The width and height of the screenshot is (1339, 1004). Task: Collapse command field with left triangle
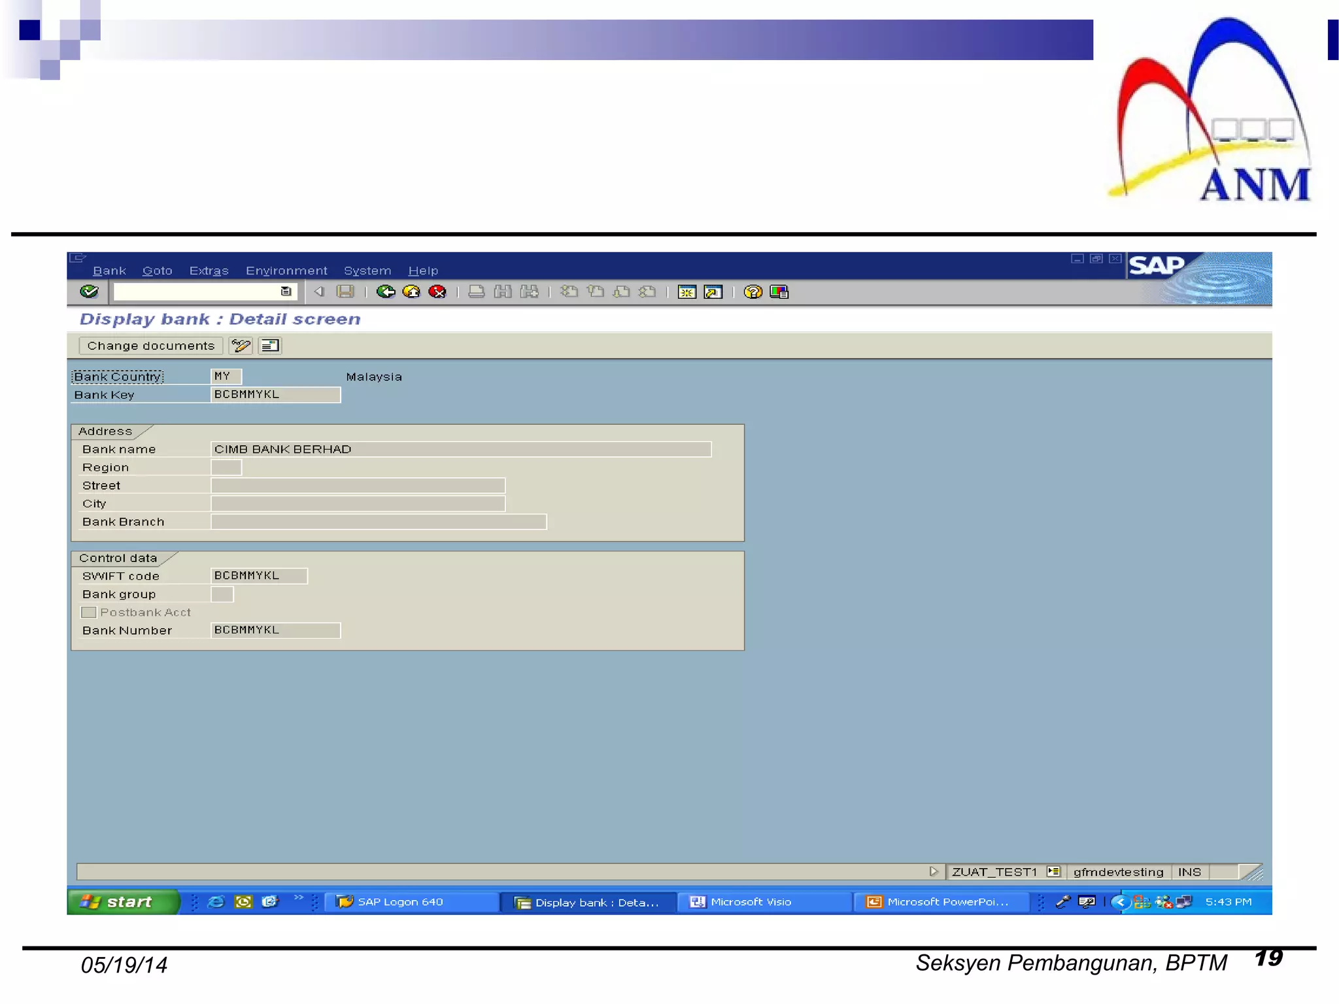click(319, 292)
